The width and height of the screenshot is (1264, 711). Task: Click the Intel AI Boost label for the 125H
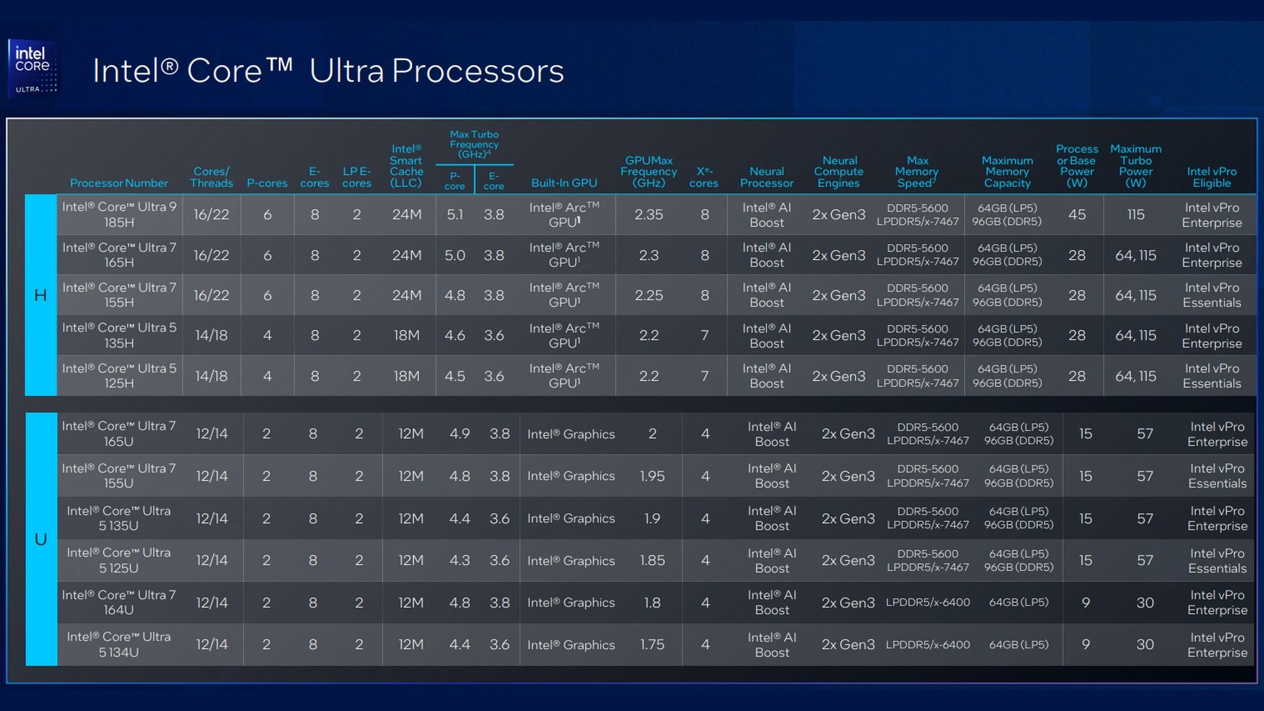(766, 376)
